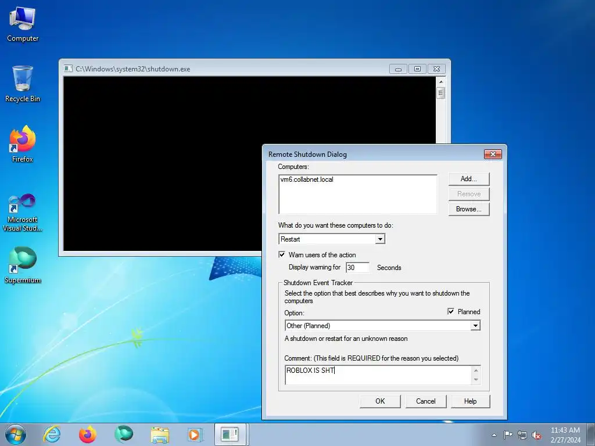The height and width of the screenshot is (446, 595).
Task: Close the Remote Shutdown Dialog window
Action: click(x=493, y=154)
